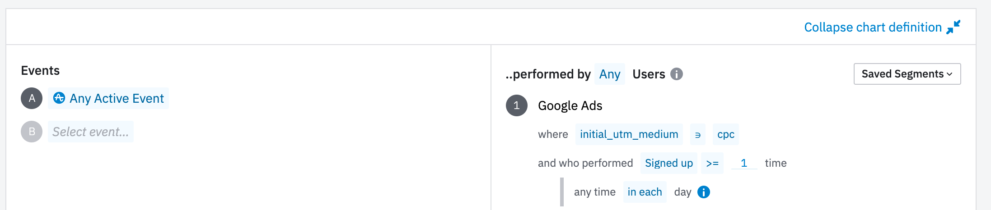The image size is (991, 210).
Task: Click the event B letter badge
Action: click(32, 132)
